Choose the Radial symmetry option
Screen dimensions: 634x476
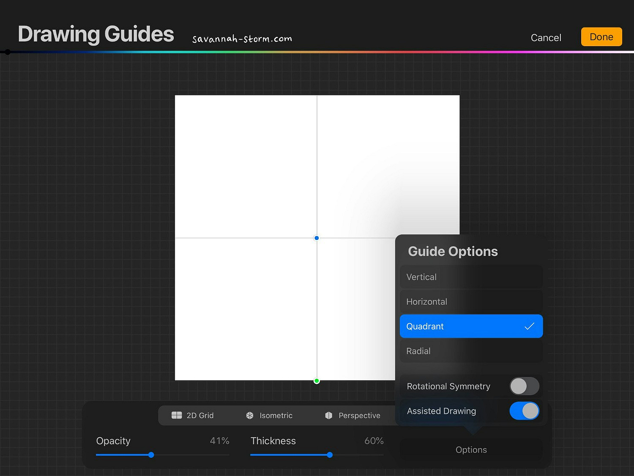(x=471, y=351)
